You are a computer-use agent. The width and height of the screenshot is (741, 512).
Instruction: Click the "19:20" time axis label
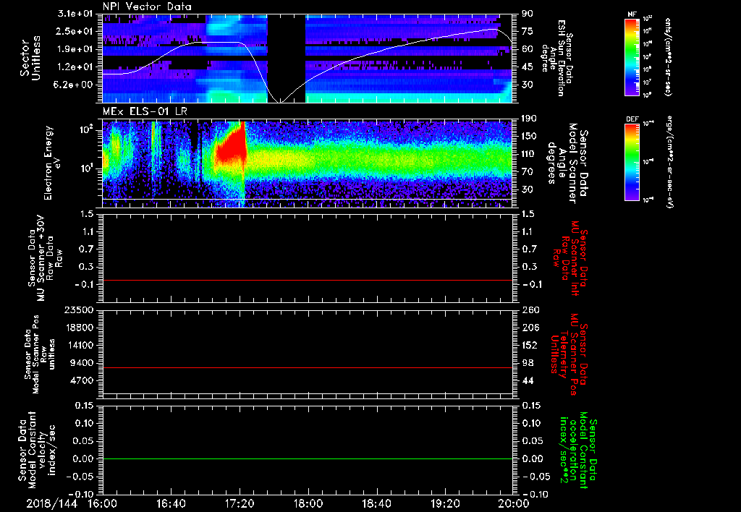pyautogui.click(x=445, y=503)
